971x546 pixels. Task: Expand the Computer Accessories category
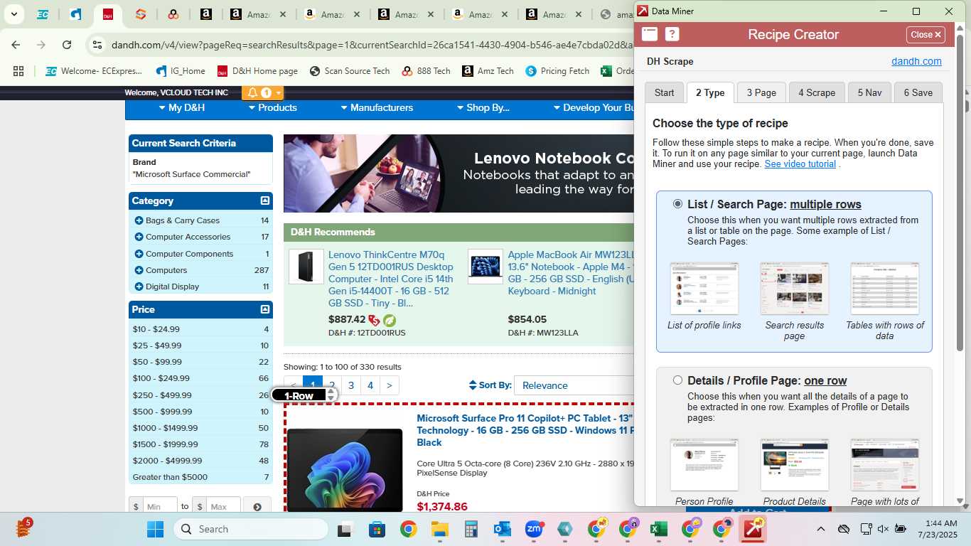pos(139,237)
